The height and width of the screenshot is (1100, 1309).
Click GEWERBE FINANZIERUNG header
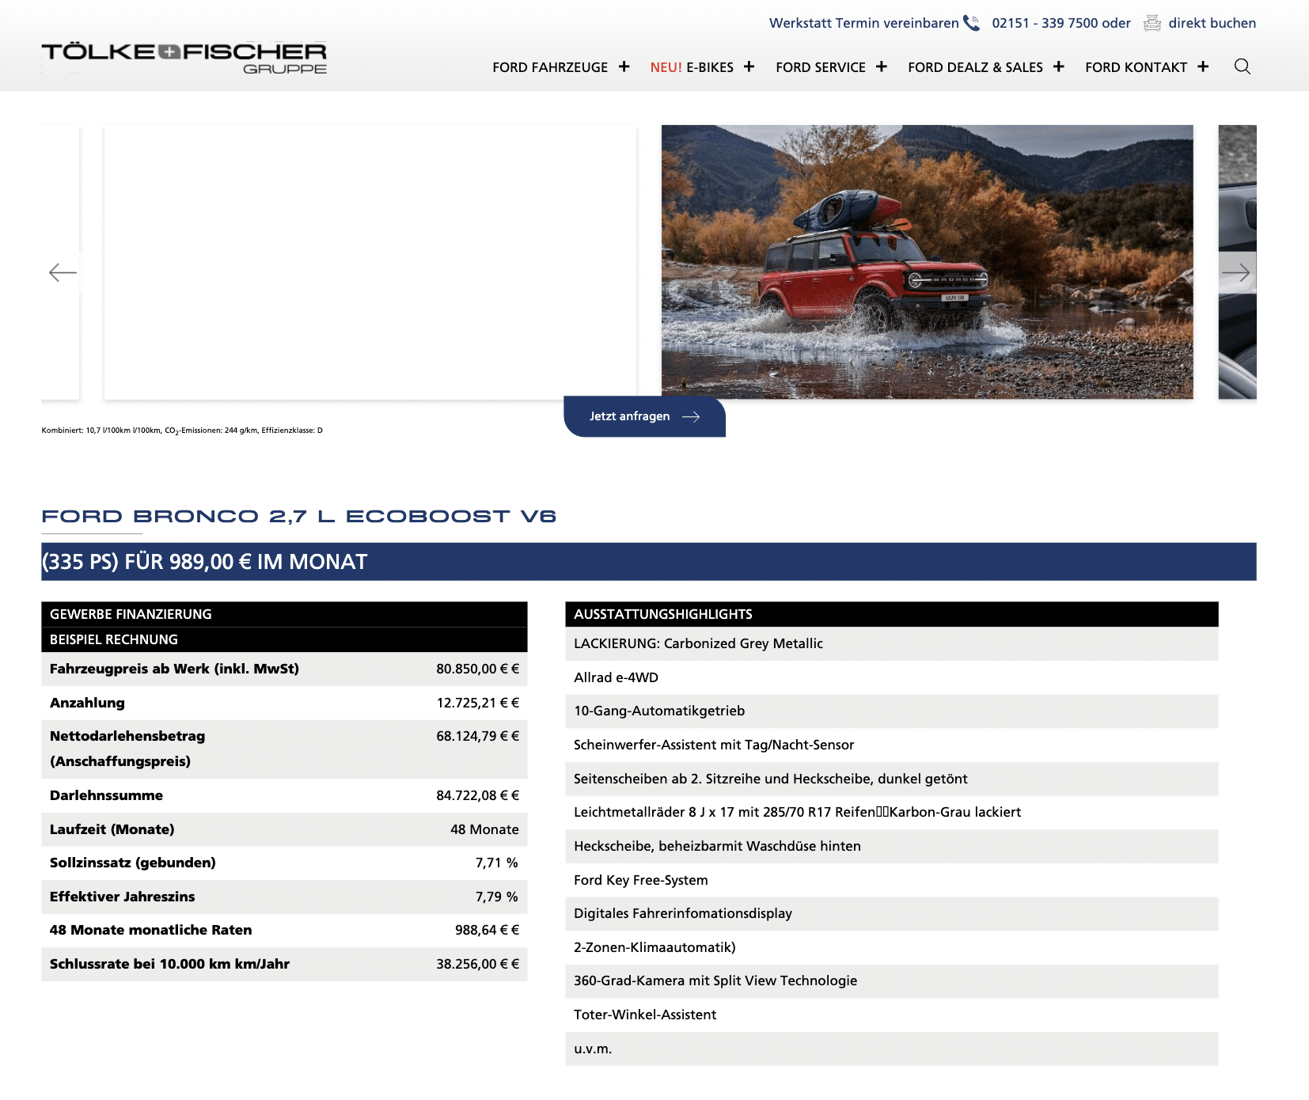[284, 614]
